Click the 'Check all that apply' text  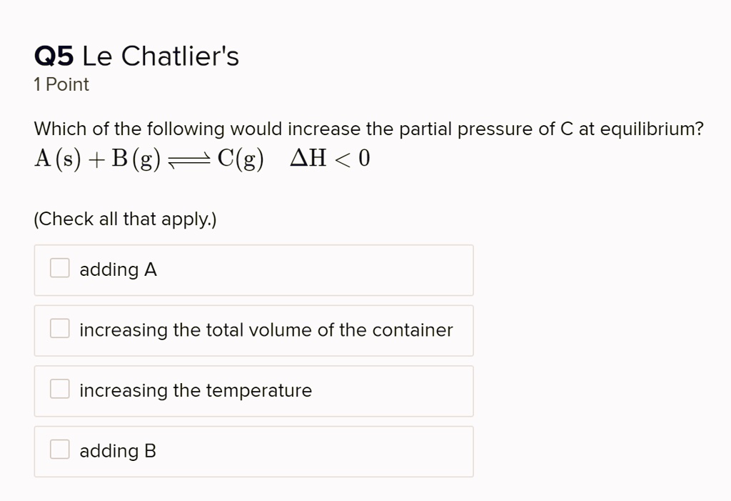tap(126, 219)
